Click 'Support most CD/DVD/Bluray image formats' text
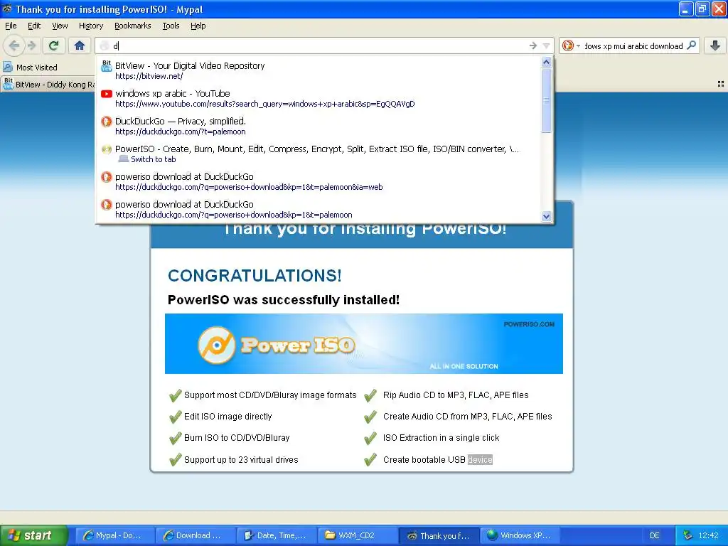The image size is (728, 546). [x=270, y=395]
